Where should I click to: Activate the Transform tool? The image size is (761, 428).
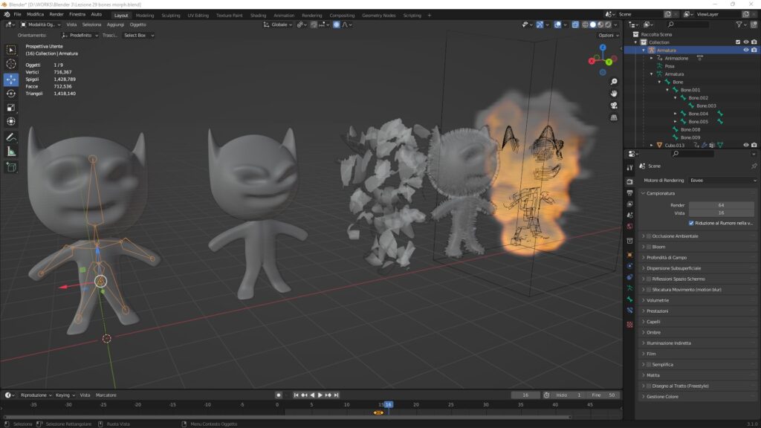pos(10,121)
